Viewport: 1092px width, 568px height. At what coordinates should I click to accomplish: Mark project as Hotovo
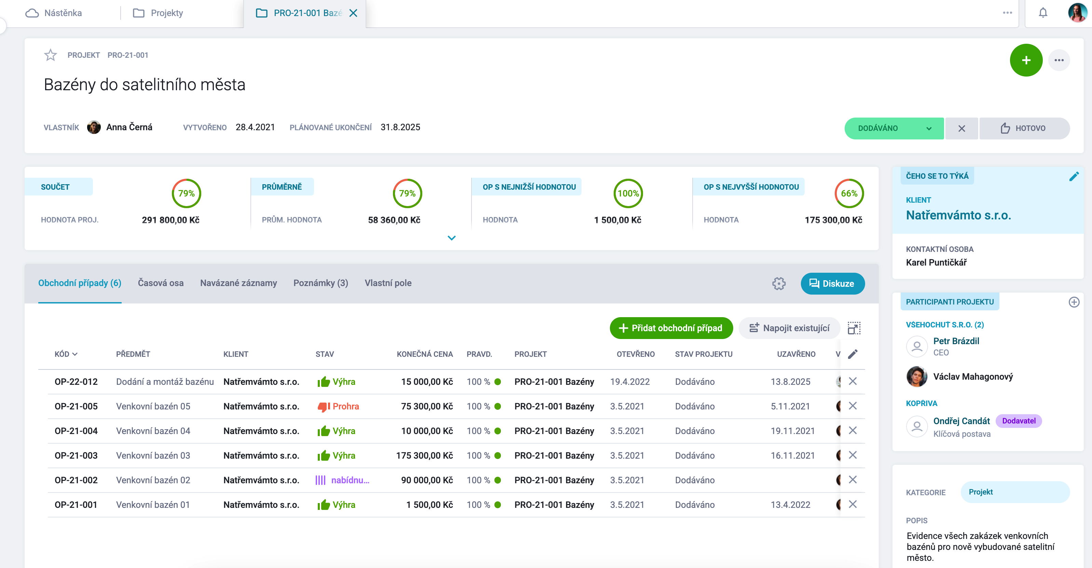pos(1024,129)
